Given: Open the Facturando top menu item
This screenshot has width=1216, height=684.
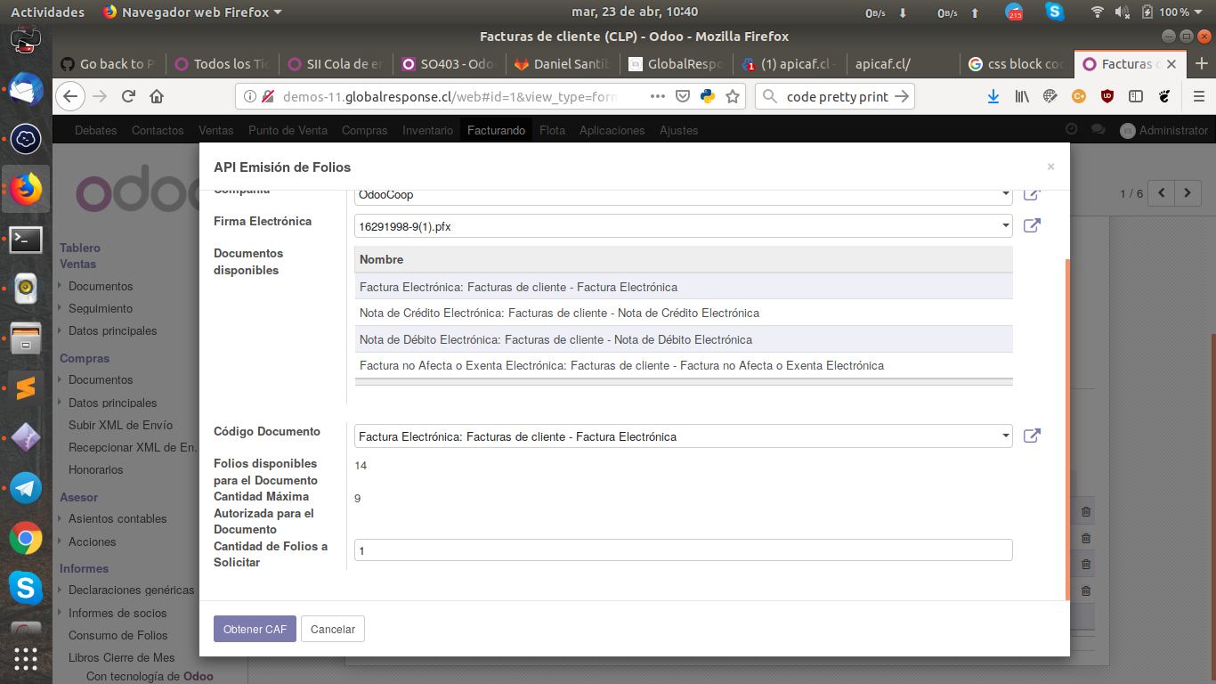Looking at the screenshot, I should coord(496,130).
